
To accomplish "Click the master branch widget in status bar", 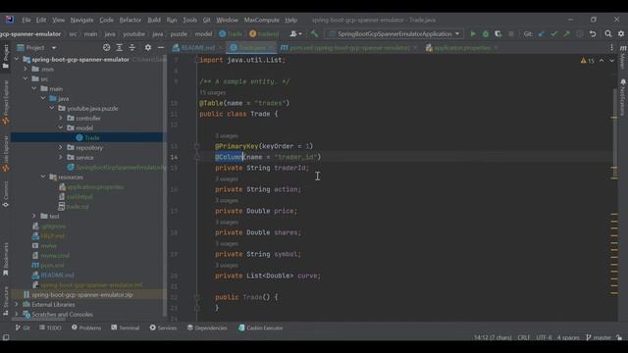I will pyautogui.click(x=599, y=337).
